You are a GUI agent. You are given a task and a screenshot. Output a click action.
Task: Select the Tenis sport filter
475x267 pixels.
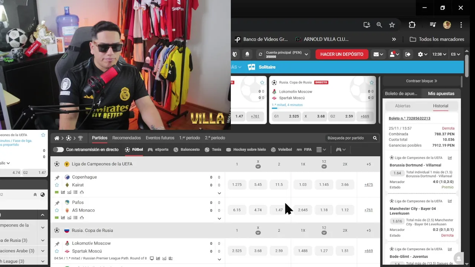[x=213, y=150]
